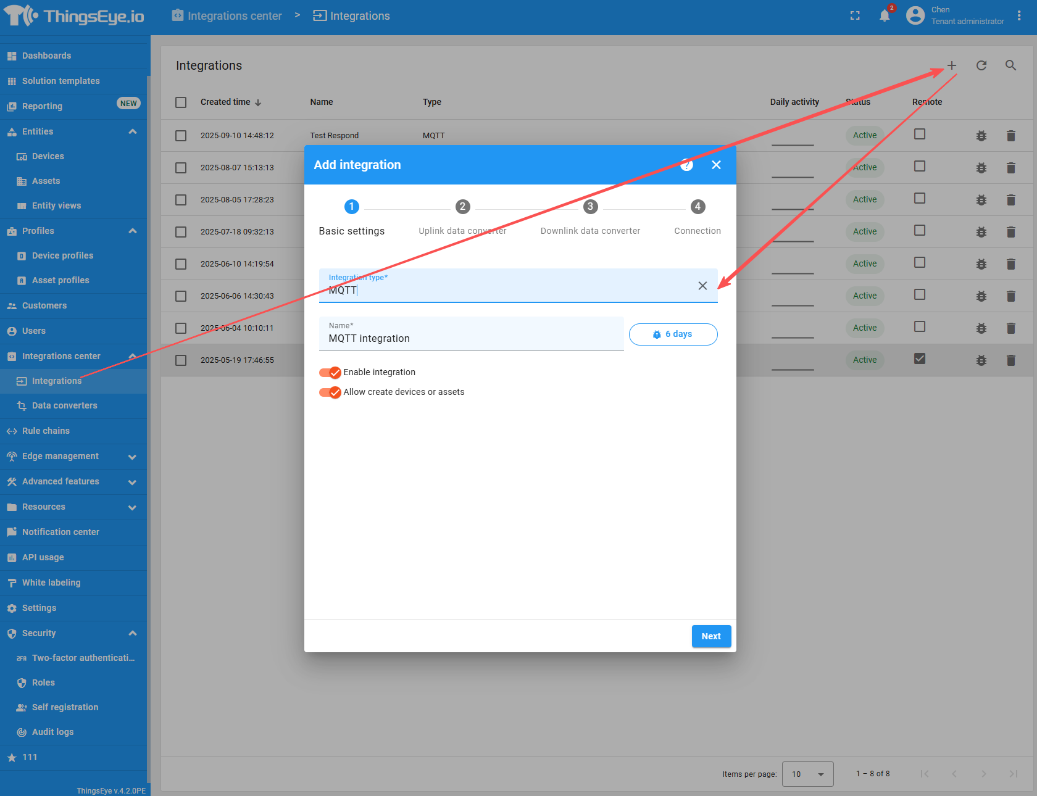Open the Devices page in Entities

point(48,156)
